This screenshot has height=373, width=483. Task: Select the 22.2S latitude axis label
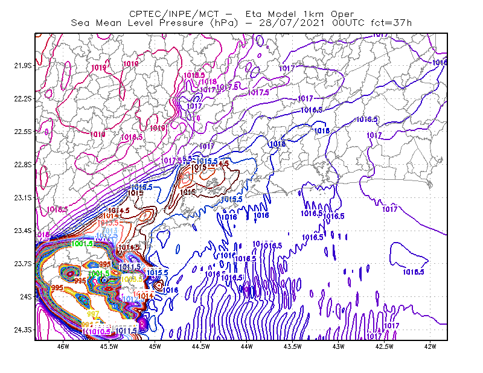coord(22,98)
